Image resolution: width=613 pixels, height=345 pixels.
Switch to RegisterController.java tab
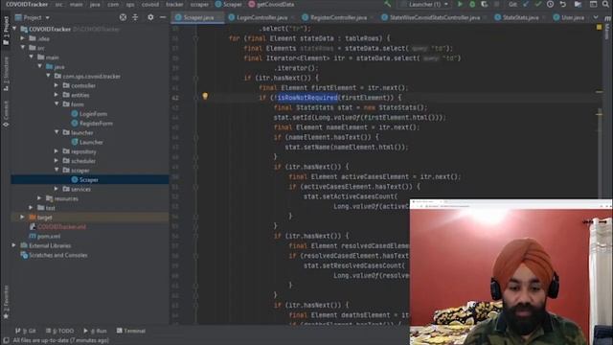[338, 17]
